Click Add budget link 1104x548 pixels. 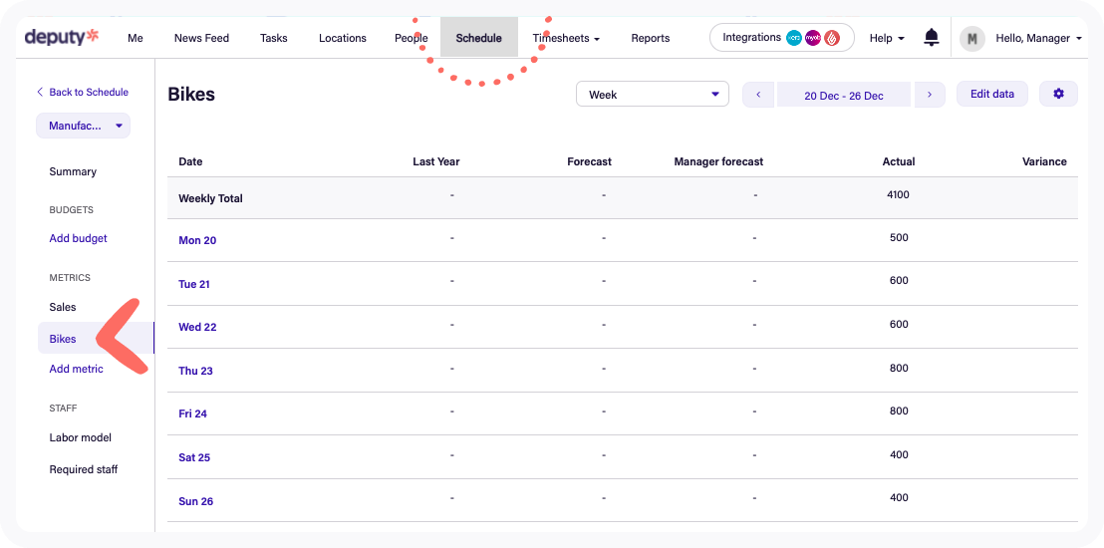pyautogui.click(x=78, y=238)
